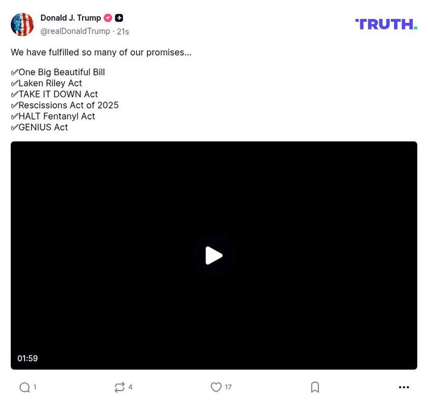428x409 pixels.
Task: Open the three-dot more options menu
Action: (x=404, y=387)
